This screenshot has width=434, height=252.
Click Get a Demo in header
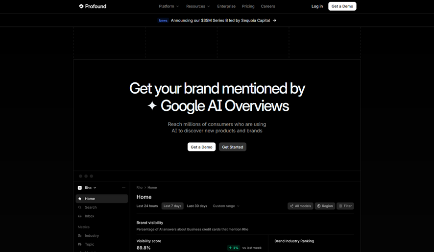point(342,6)
